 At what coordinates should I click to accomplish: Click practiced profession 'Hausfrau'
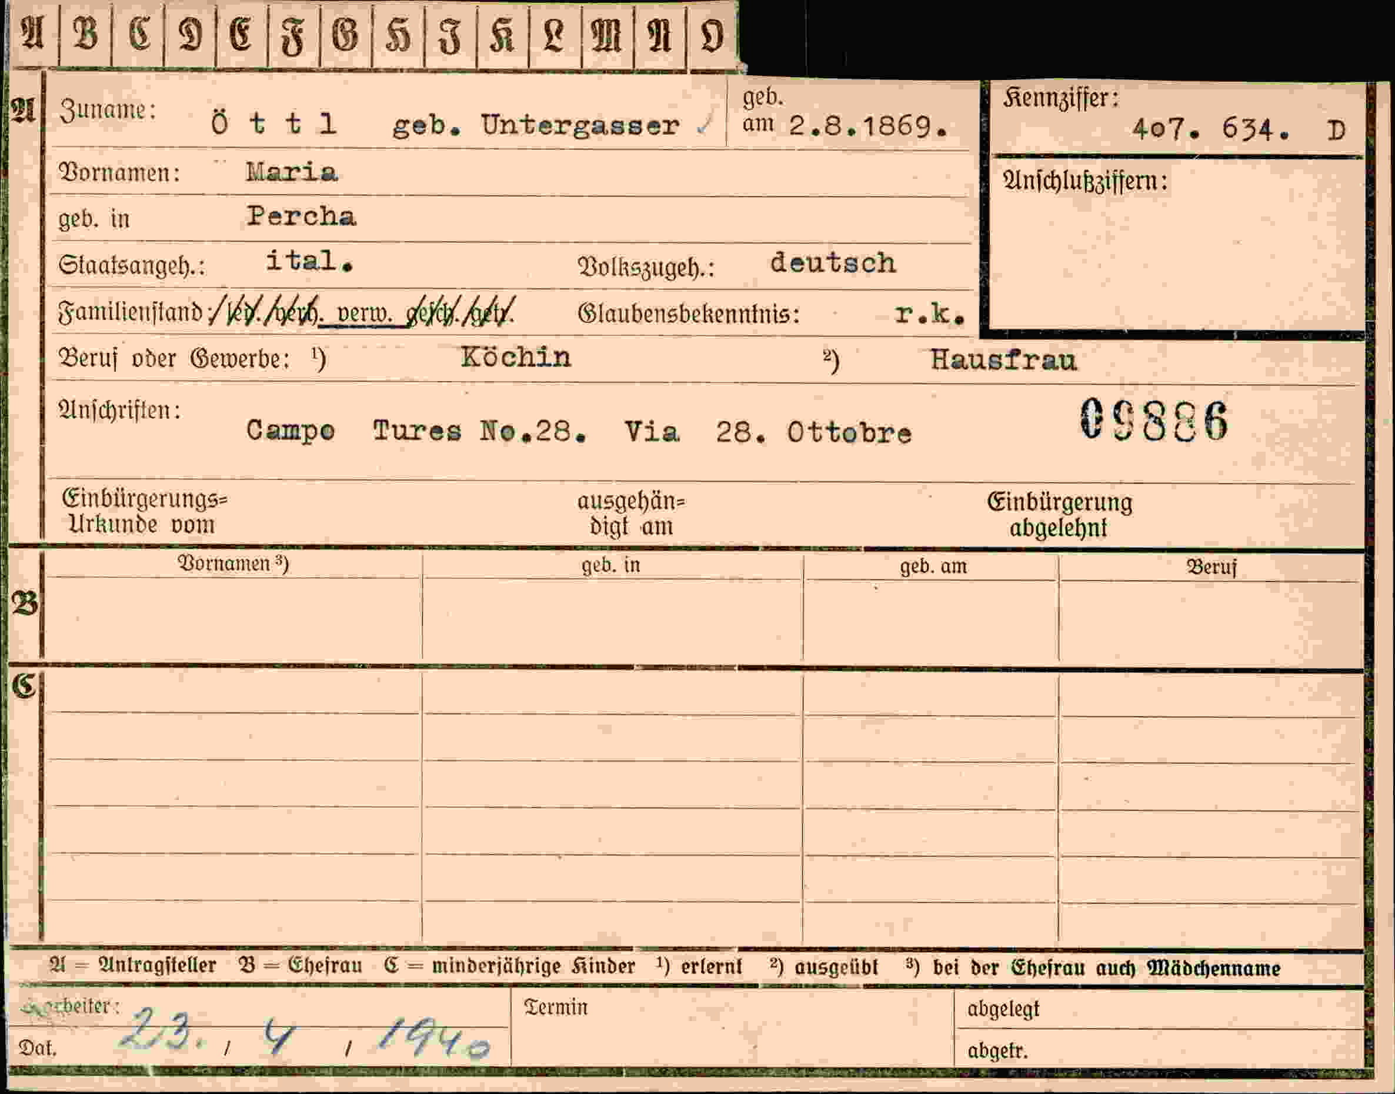pos(1004,360)
